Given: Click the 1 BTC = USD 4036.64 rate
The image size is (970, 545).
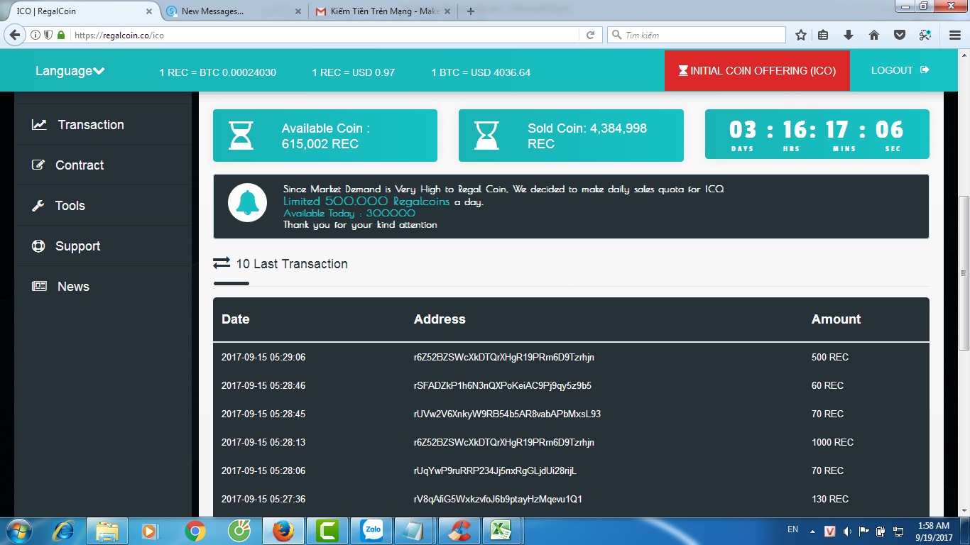Looking at the screenshot, I should click(x=481, y=72).
